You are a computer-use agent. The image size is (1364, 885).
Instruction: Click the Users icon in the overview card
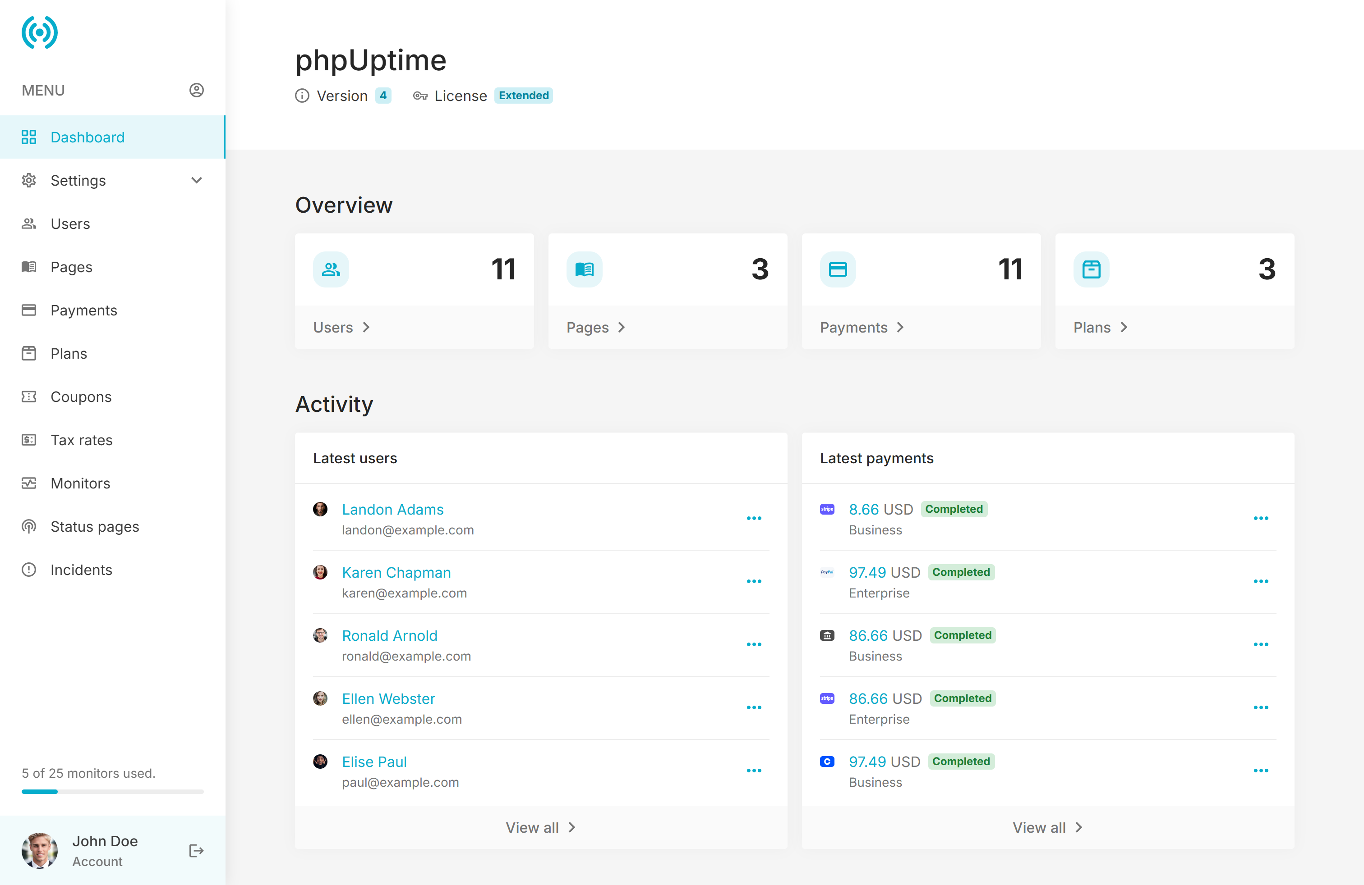coord(331,269)
